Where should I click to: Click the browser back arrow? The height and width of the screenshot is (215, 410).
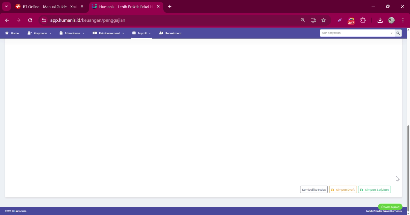[x=7, y=20]
